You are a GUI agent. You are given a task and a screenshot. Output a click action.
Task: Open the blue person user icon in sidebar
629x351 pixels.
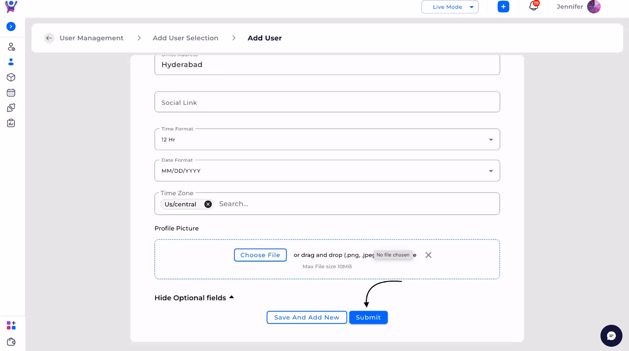[x=11, y=62]
